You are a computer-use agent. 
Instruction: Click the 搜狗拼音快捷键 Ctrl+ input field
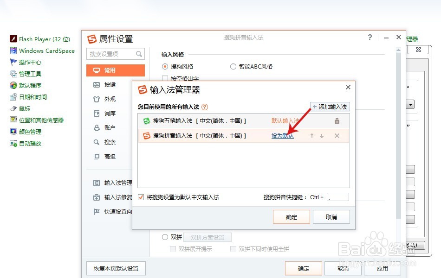(x=338, y=197)
